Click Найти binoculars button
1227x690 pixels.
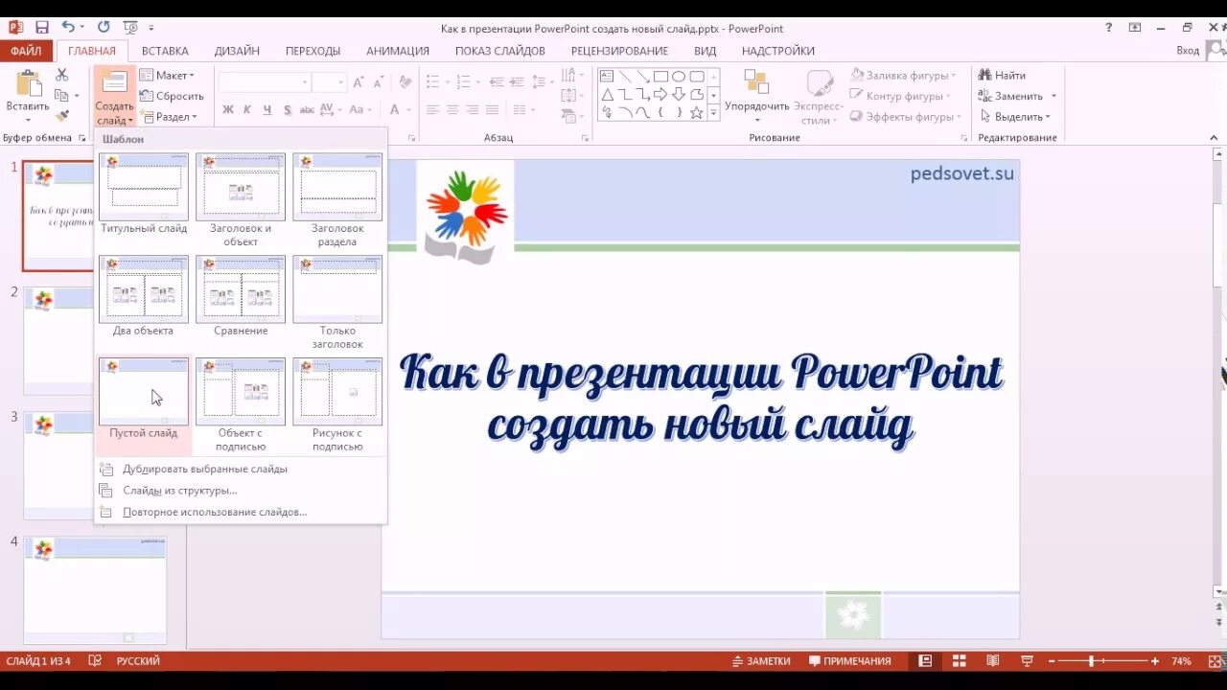point(1002,75)
